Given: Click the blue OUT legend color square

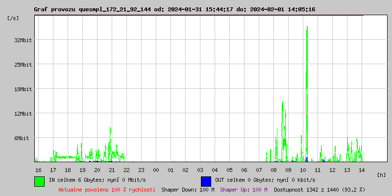Looking at the screenshot, I should (x=206, y=181).
